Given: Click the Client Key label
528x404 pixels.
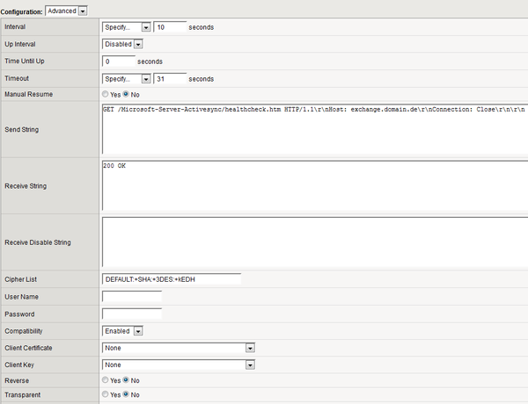Looking at the screenshot, I should coord(19,364).
